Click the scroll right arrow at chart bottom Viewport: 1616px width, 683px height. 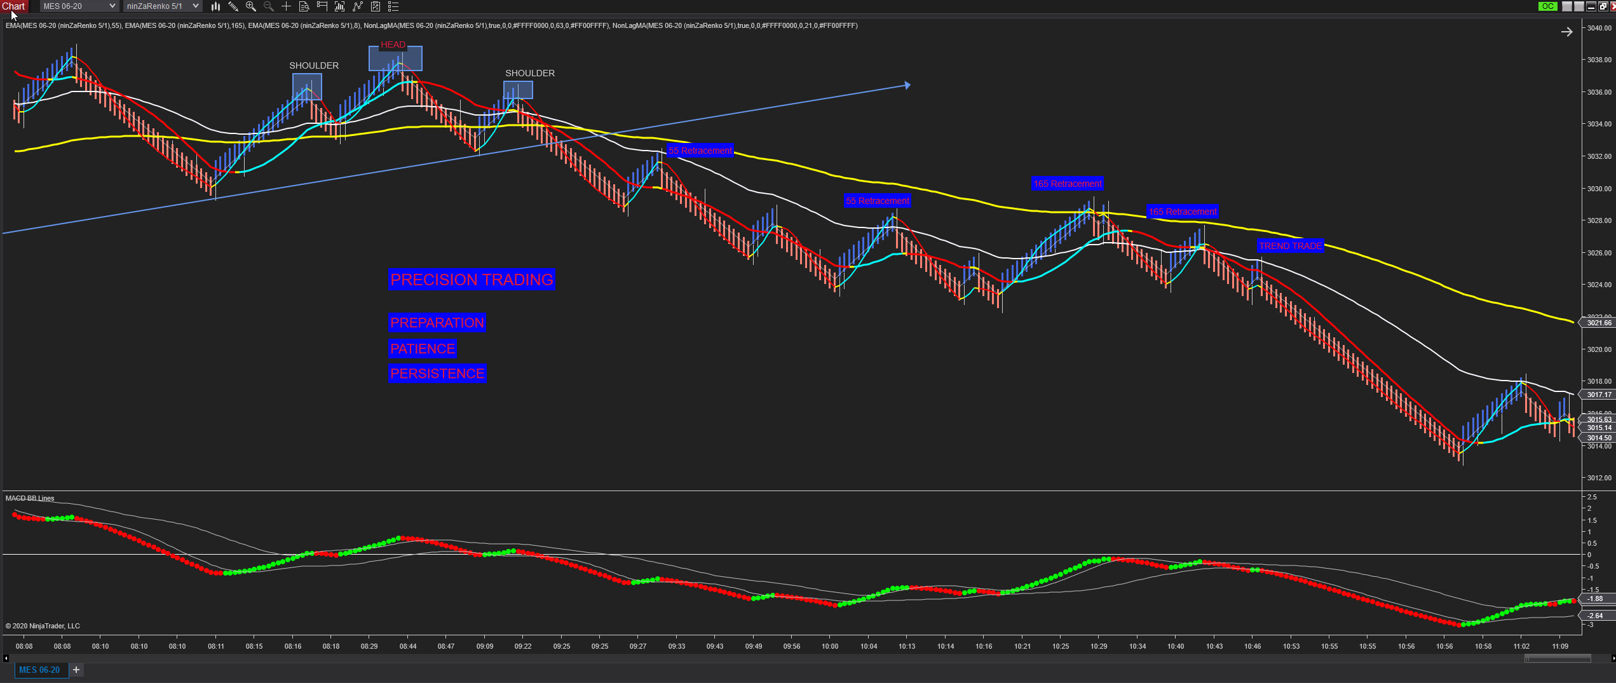(x=1613, y=658)
